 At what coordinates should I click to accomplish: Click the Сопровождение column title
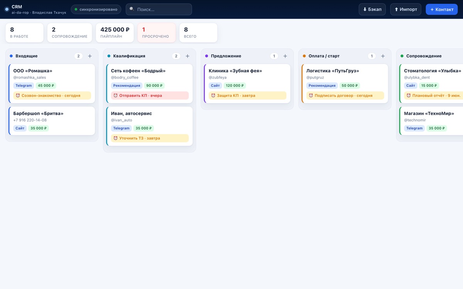point(424,56)
